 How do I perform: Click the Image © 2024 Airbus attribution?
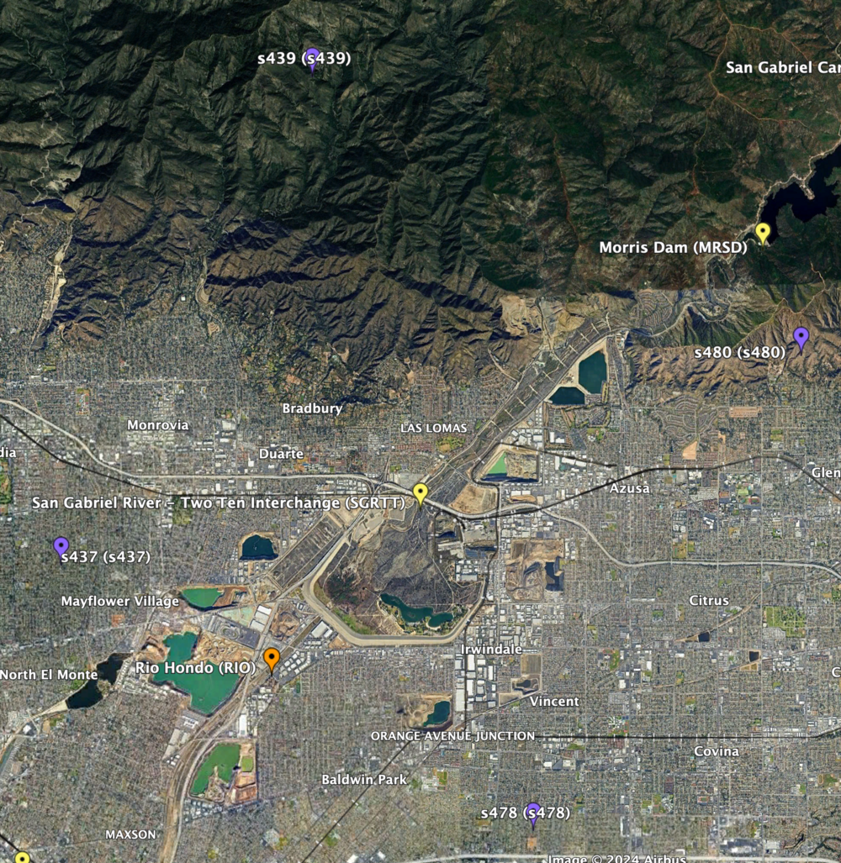[x=616, y=858]
